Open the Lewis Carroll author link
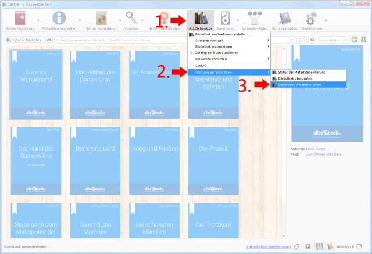 [x=316, y=149]
